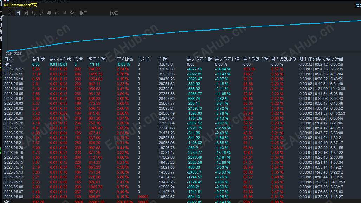Select the 2026.05.06 table date row
The height and width of the screenshot is (203, 361).
[174, 197]
